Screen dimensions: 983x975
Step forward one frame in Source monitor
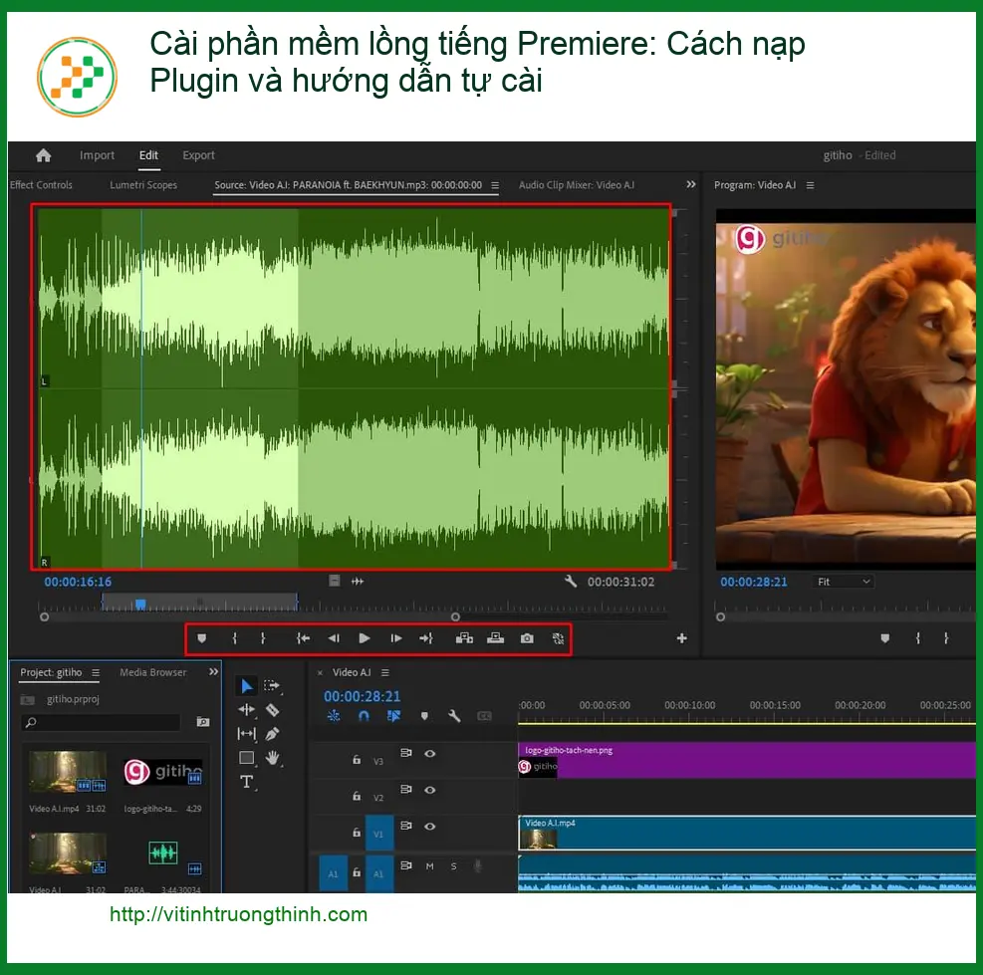396,638
